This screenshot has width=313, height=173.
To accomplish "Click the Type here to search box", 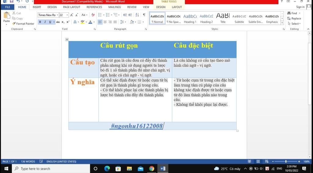I will (51, 169).
